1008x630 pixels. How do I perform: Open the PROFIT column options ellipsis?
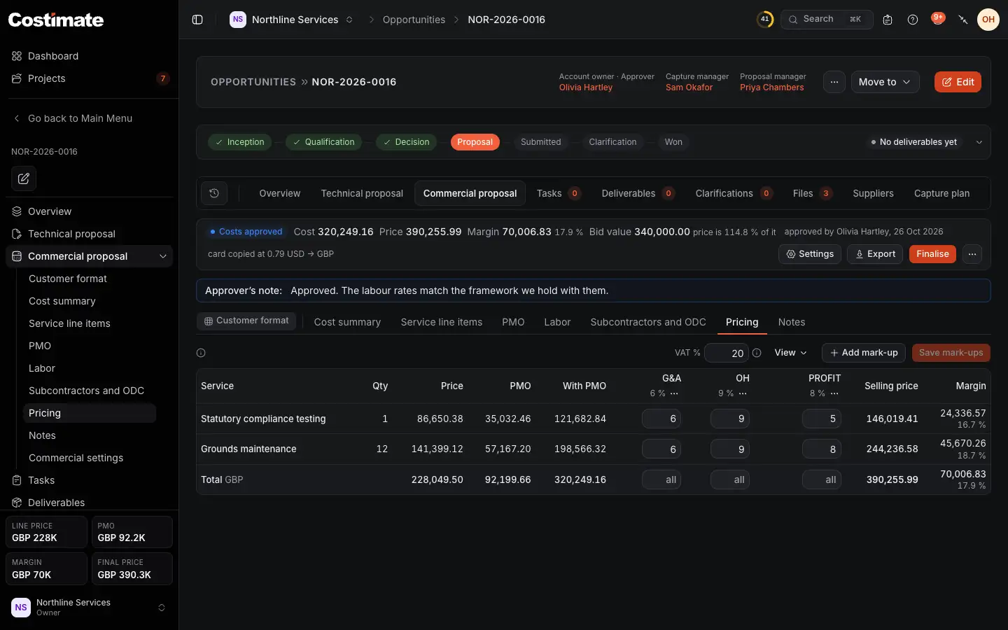(x=834, y=393)
